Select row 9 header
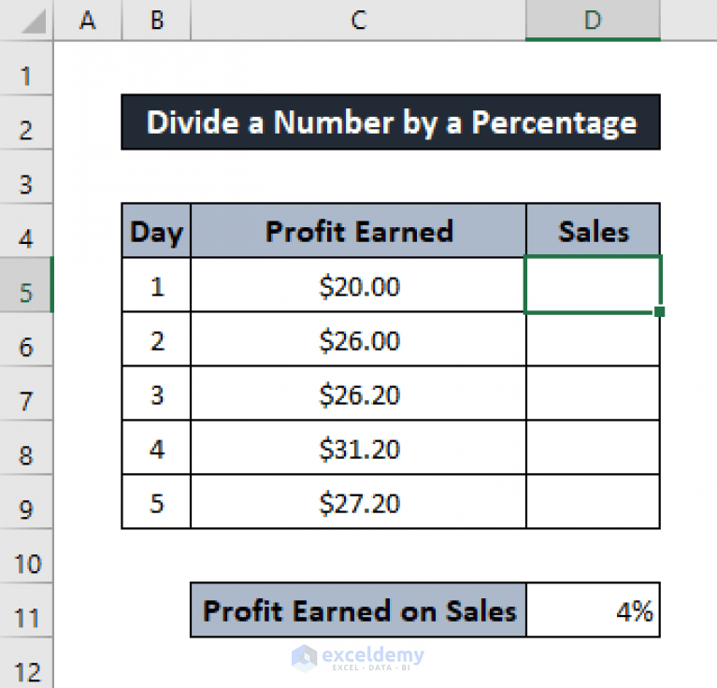The width and height of the screenshot is (717, 688). (26, 501)
